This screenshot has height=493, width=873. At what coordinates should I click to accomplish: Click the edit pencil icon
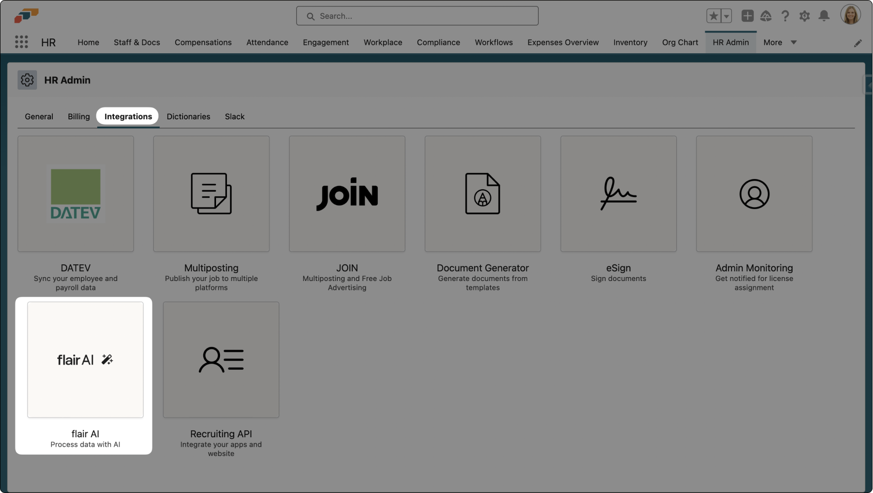(x=858, y=43)
